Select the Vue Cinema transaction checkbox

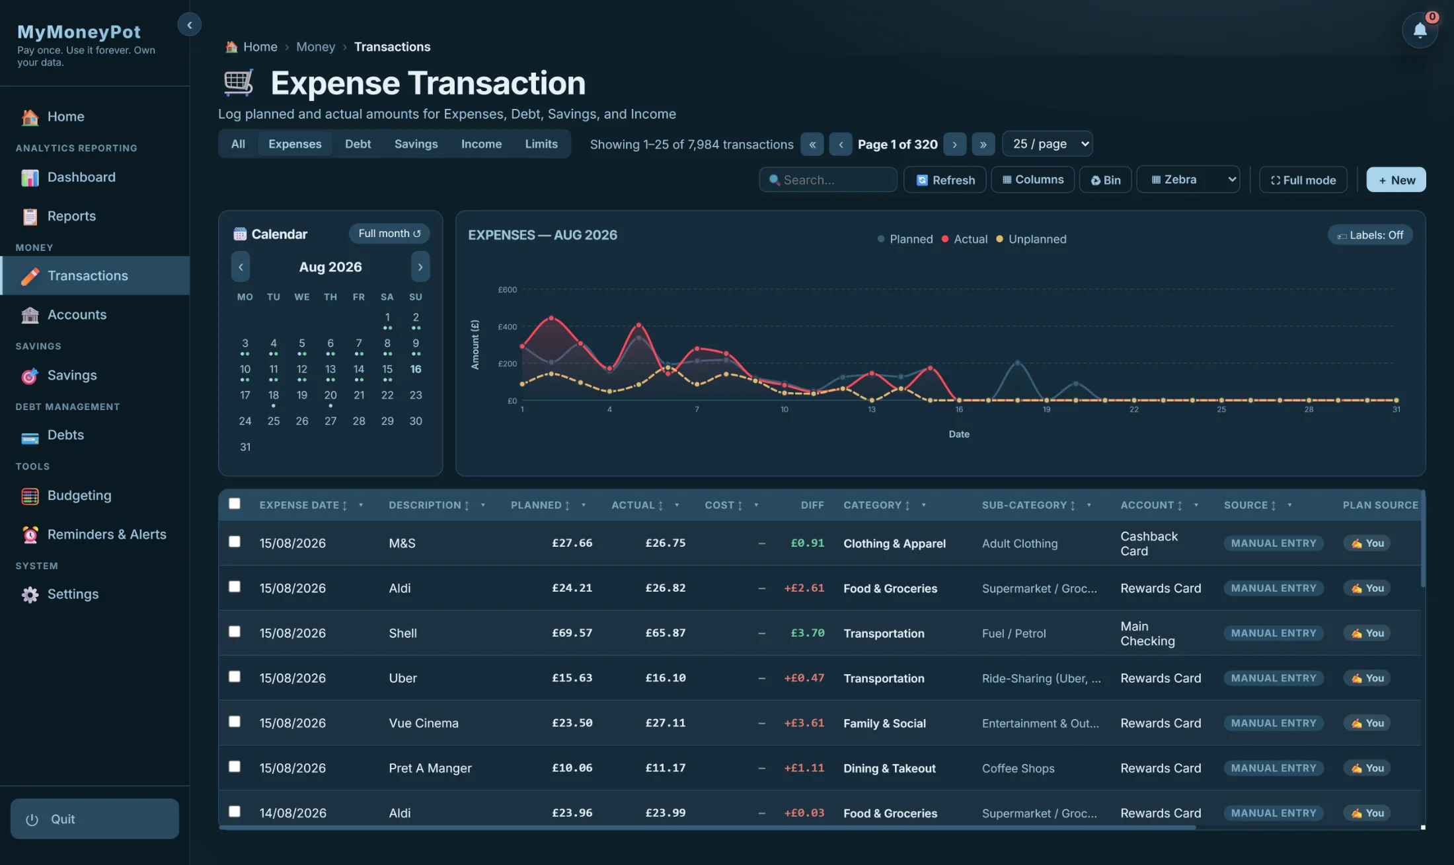pos(235,721)
